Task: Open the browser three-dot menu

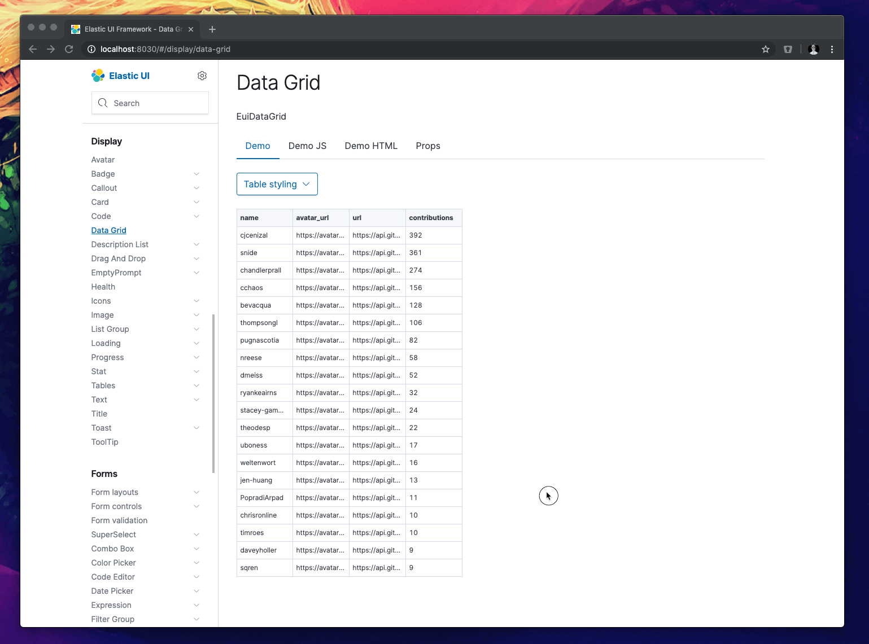Action: tap(832, 49)
